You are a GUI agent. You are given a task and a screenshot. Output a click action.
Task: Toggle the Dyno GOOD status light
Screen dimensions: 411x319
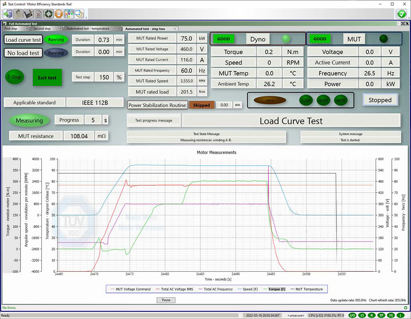pyautogui.click(x=224, y=39)
